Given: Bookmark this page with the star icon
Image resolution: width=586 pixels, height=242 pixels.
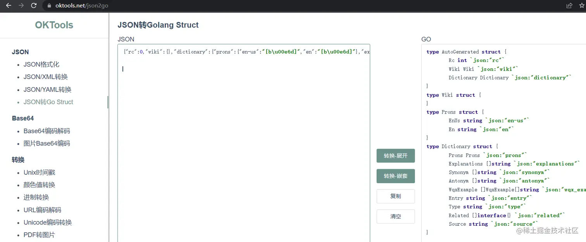Looking at the screenshot, I should (x=581, y=5).
